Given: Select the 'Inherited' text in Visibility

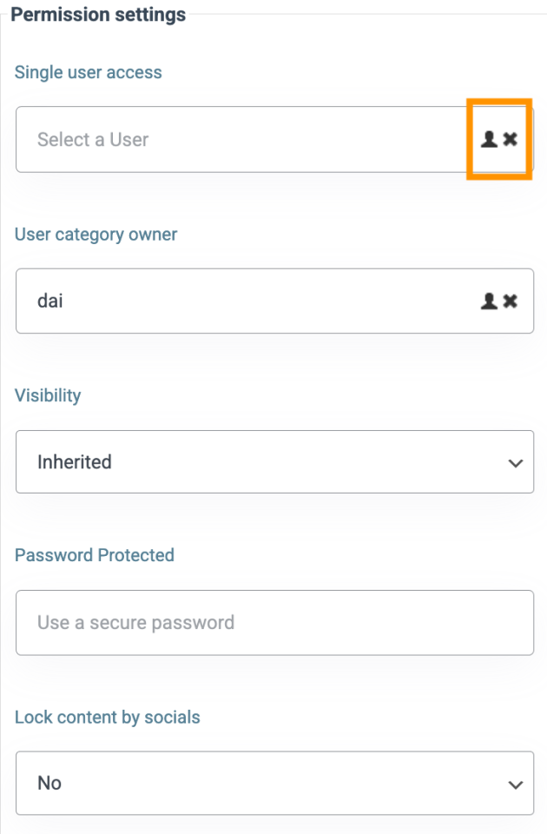Looking at the screenshot, I should tap(75, 462).
